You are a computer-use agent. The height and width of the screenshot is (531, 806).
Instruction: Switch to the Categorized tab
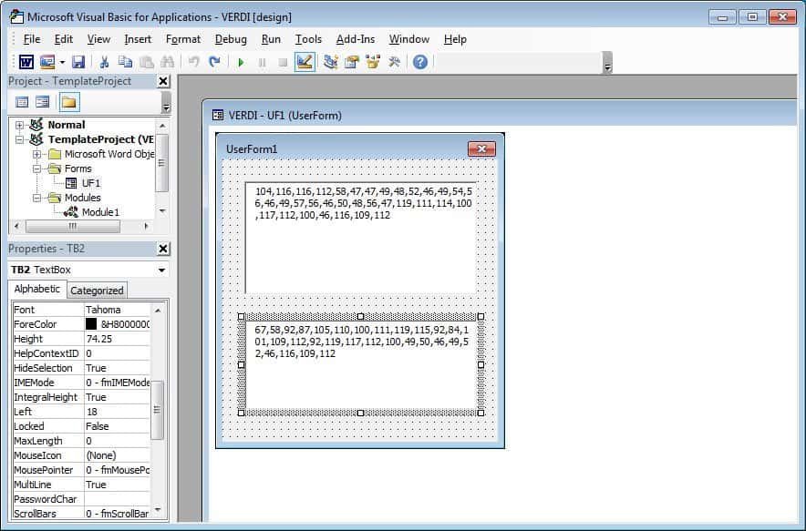[97, 291]
